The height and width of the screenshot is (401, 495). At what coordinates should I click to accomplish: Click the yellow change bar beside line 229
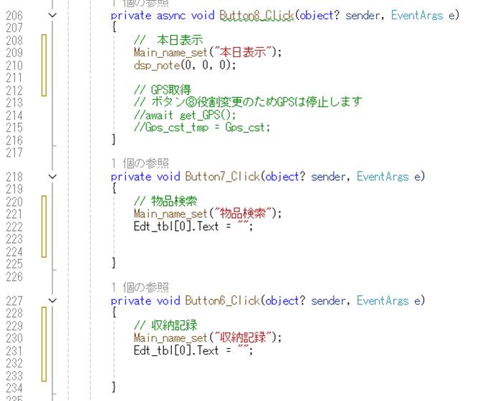[44, 325]
